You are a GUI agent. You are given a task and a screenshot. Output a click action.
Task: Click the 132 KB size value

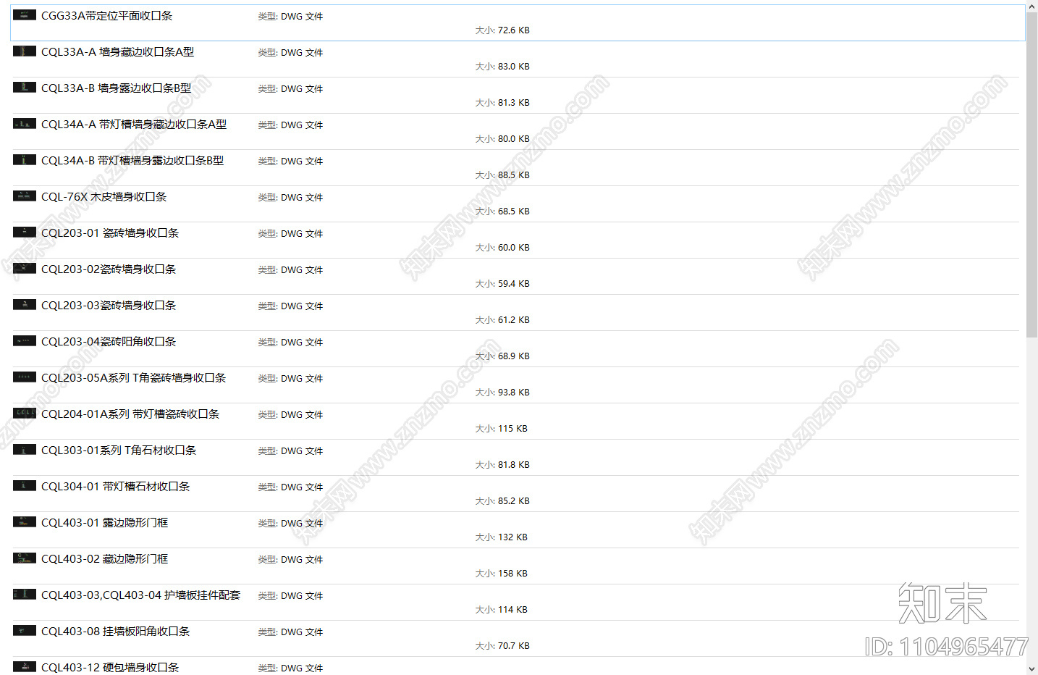tap(512, 537)
